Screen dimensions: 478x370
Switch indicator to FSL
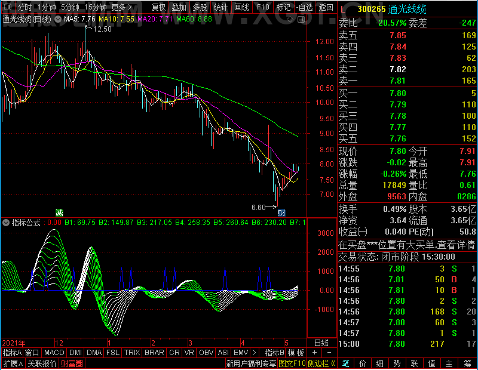113,353
